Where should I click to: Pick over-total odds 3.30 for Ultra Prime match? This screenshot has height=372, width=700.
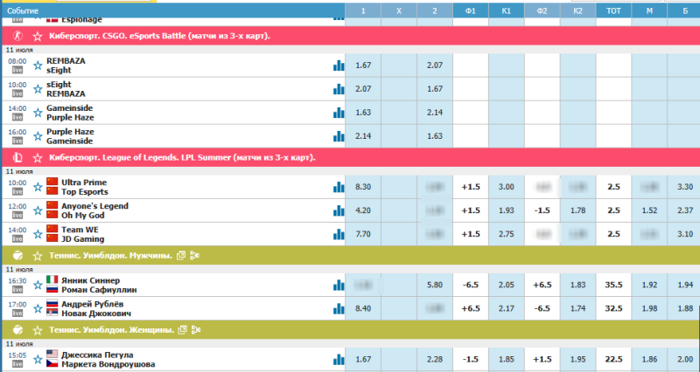pos(684,186)
